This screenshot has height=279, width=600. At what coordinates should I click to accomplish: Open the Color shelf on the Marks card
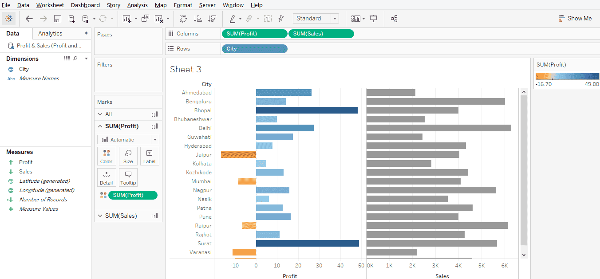[107, 156]
